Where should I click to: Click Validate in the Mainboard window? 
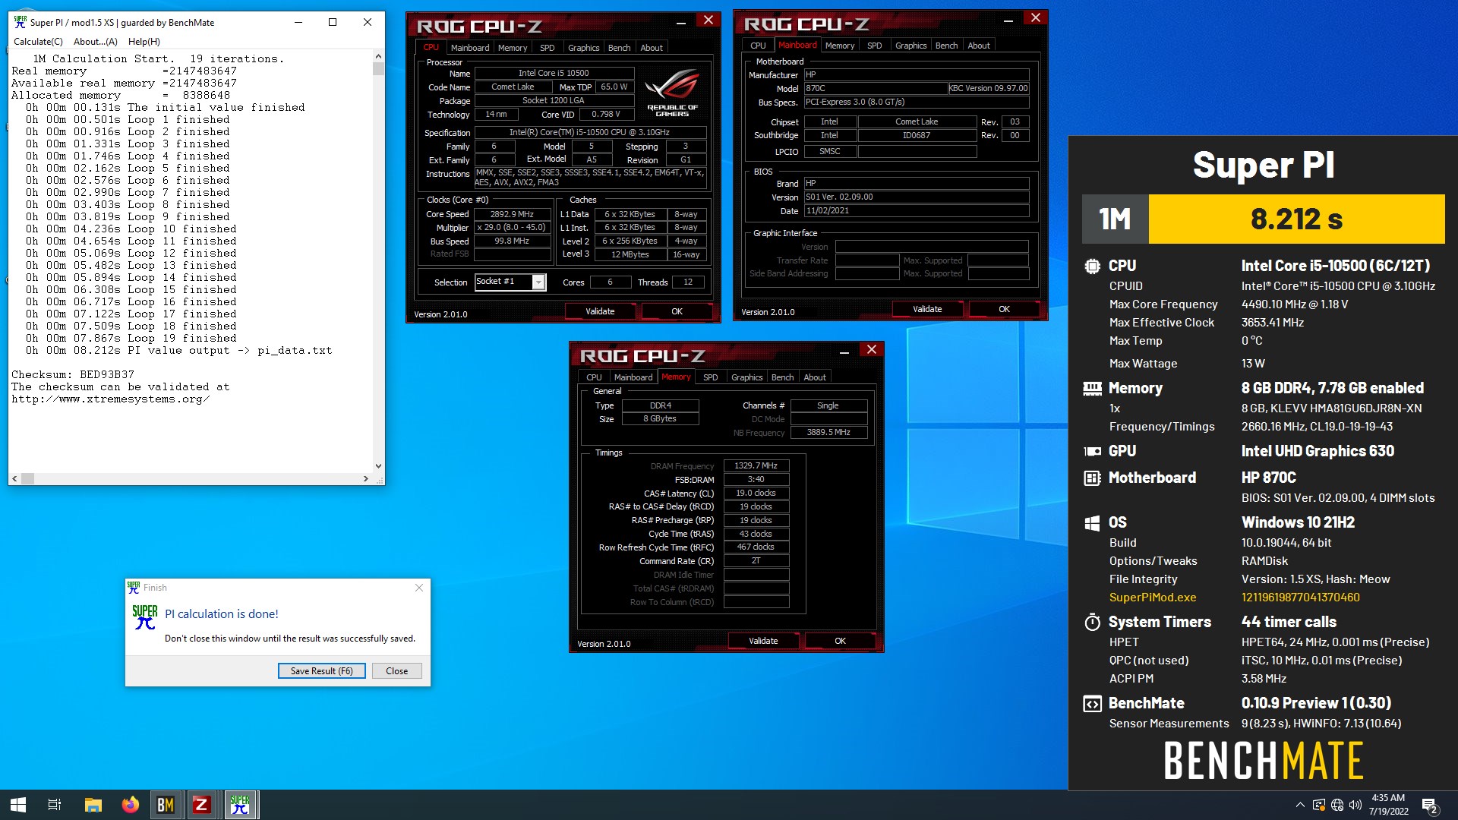927,309
